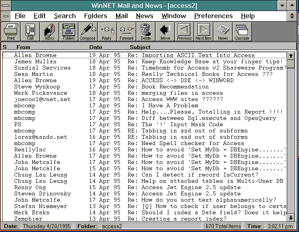Click the time '3:02.11 pm' in status bar
The width and height of the screenshot is (299, 232).
280,226
